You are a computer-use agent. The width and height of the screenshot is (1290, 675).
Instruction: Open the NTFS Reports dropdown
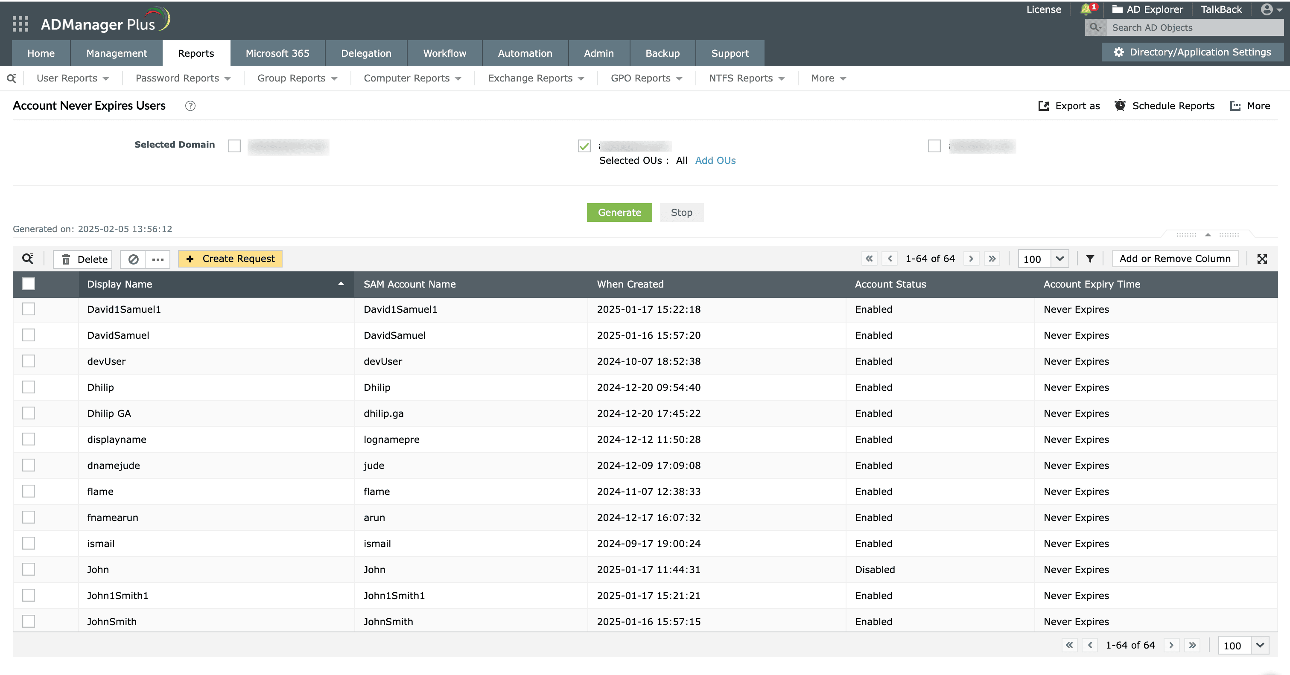[746, 79]
